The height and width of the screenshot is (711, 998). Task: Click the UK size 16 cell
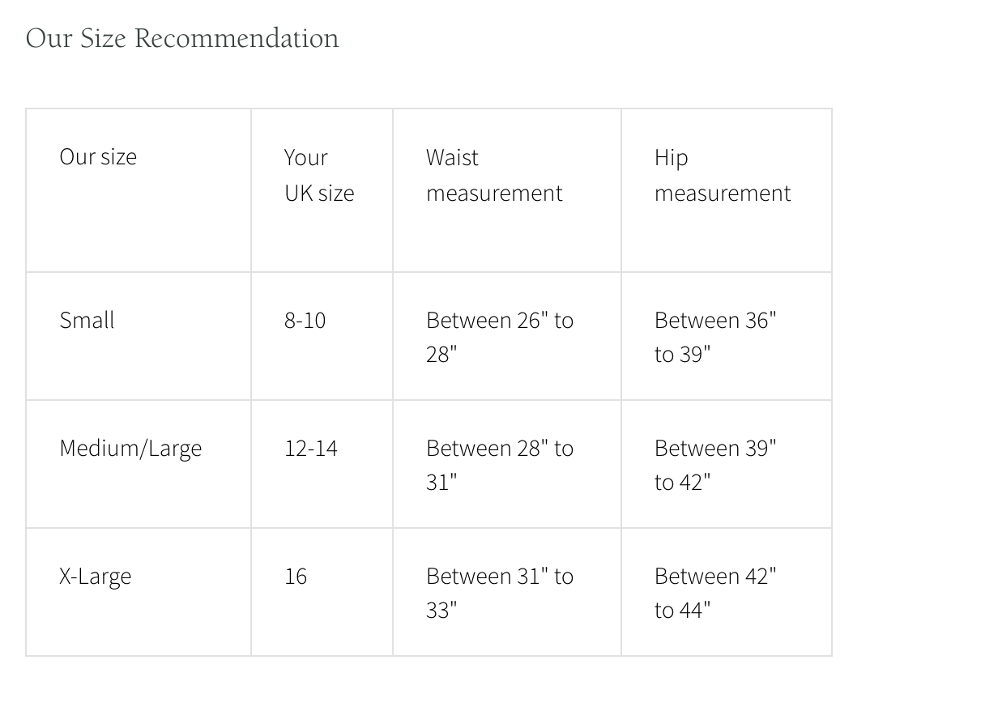click(322, 592)
